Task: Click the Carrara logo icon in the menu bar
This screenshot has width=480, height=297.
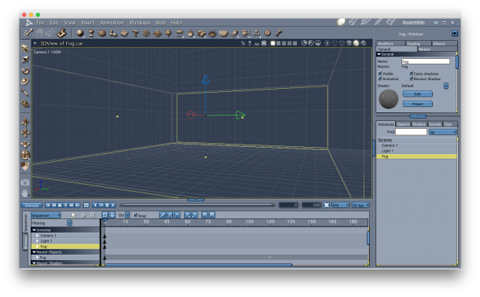Action: (x=29, y=22)
